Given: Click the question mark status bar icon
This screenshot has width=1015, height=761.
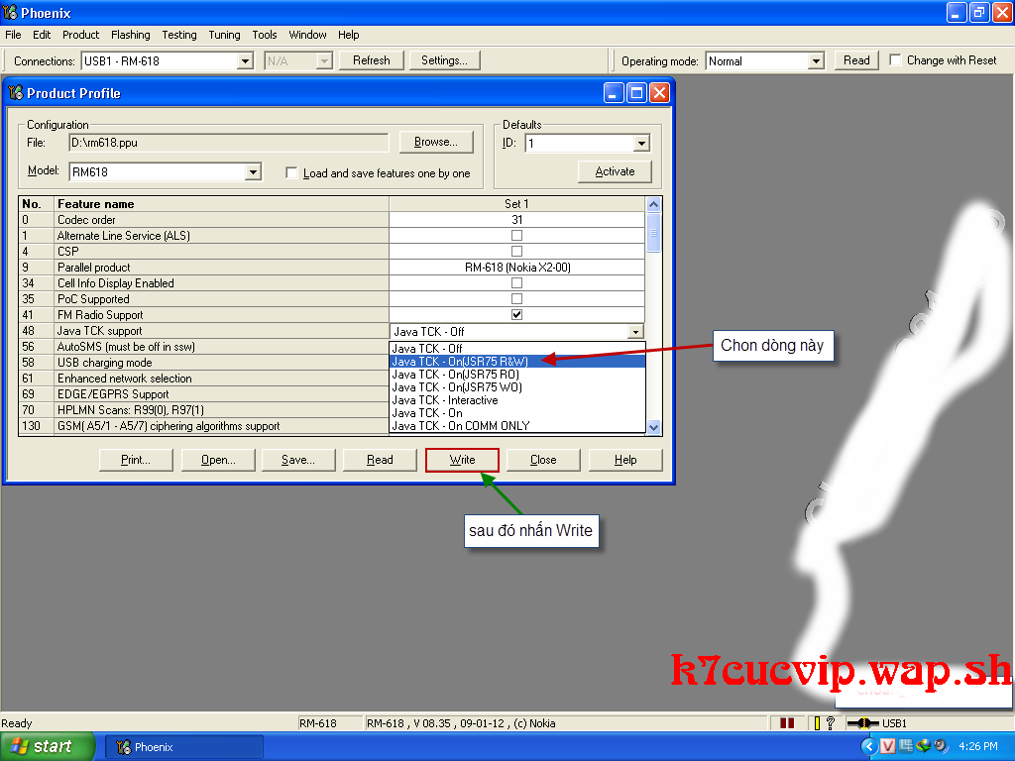Looking at the screenshot, I should tap(831, 723).
